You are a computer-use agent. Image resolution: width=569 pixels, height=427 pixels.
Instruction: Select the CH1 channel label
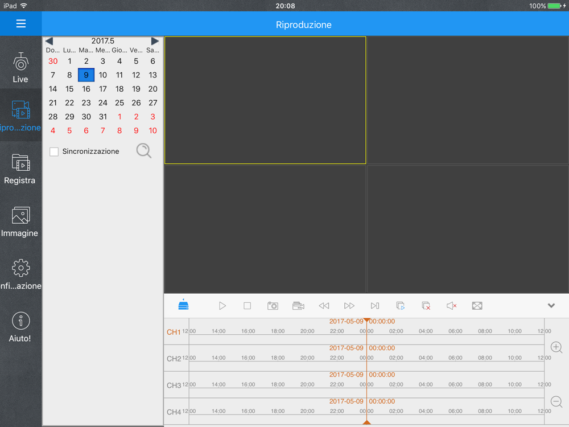[x=174, y=332]
